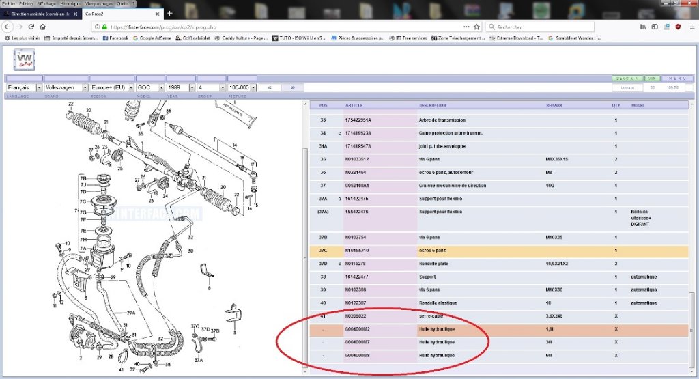Open the library bookmarks icon in toolbar

[x=643, y=27]
